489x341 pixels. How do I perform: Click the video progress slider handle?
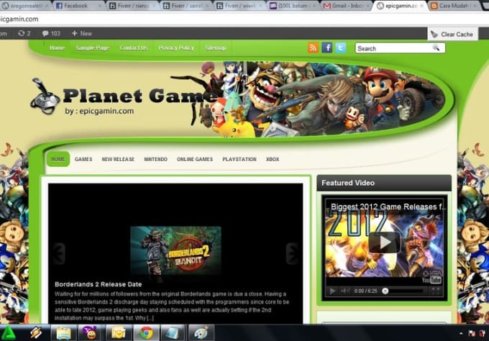click(385, 291)
